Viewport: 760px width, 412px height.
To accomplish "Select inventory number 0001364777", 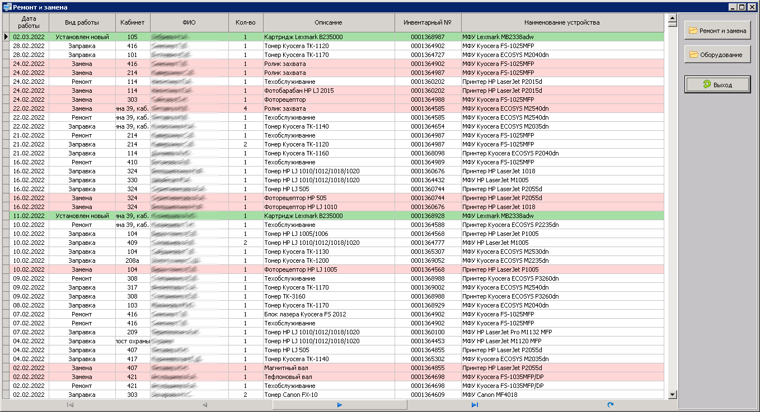I will 428,243.
